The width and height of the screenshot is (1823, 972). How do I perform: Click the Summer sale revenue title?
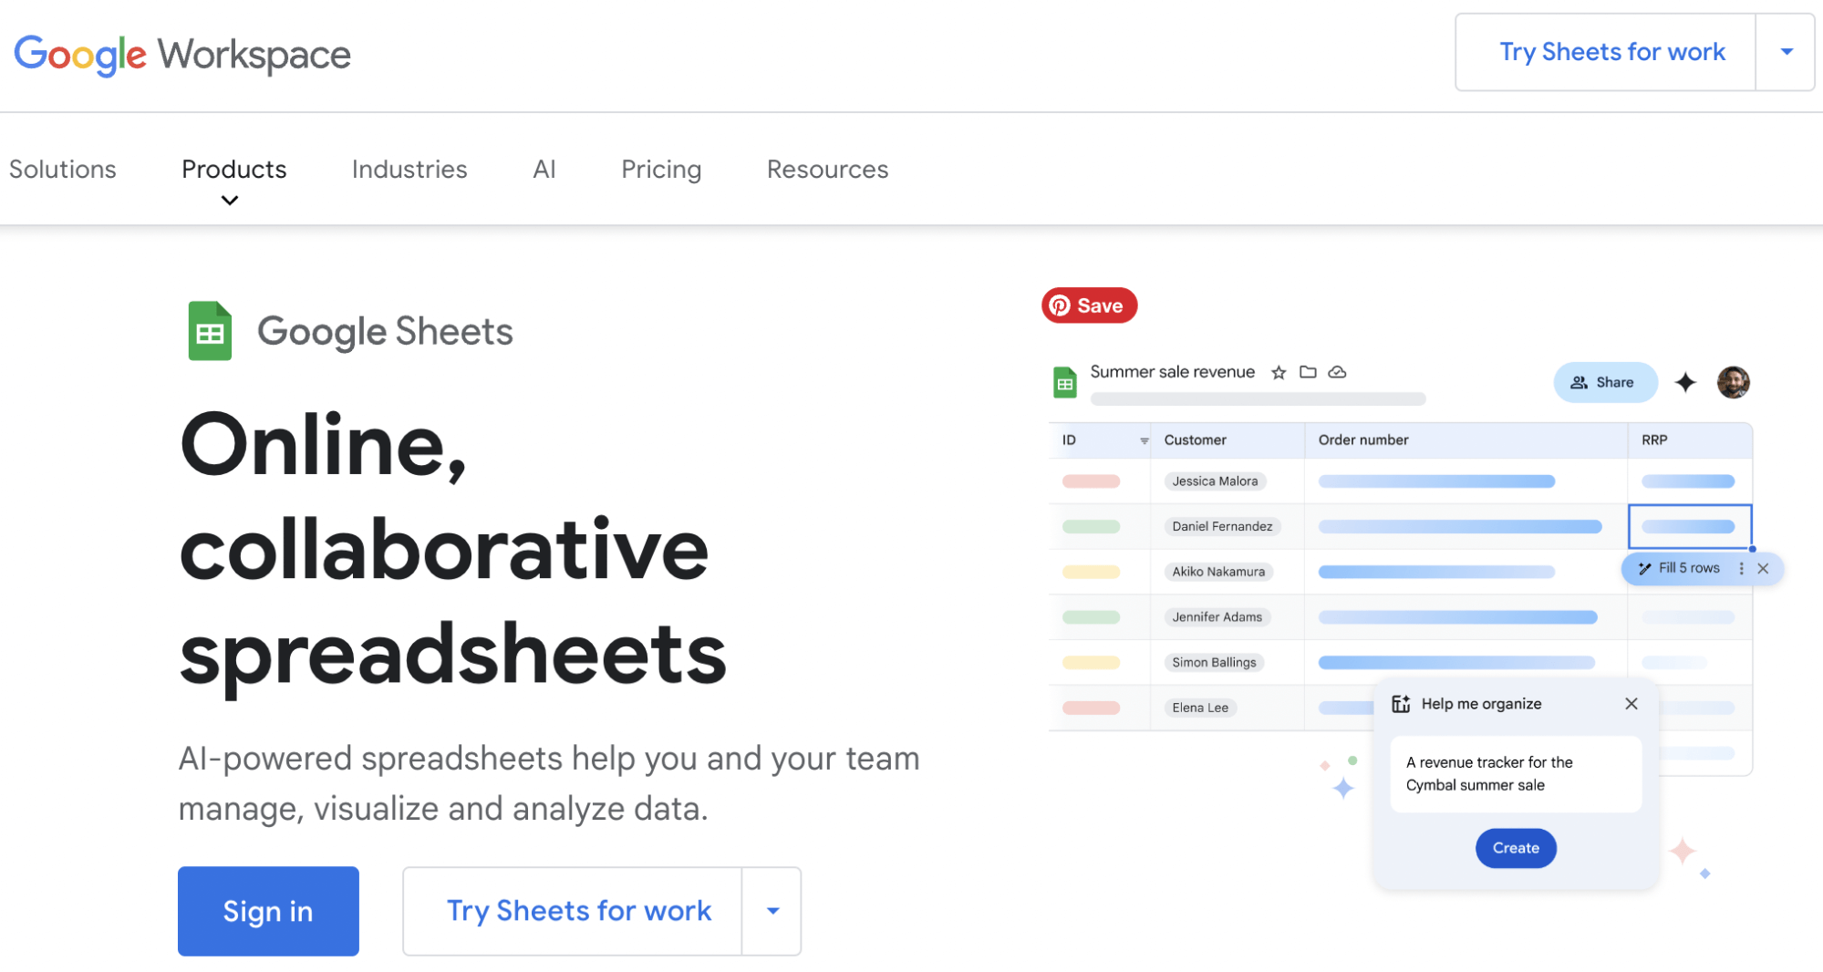coord(1172,372)
